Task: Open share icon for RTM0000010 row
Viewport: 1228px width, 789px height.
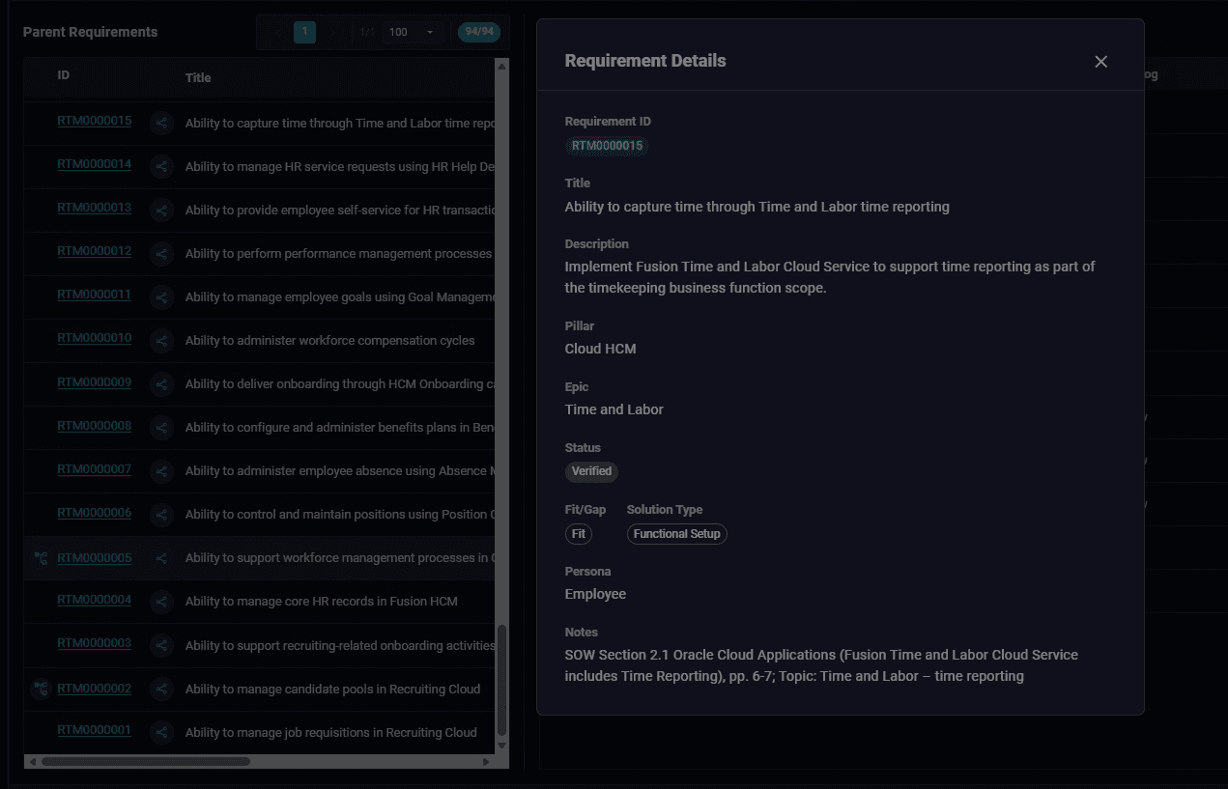Action: point(161,341)
